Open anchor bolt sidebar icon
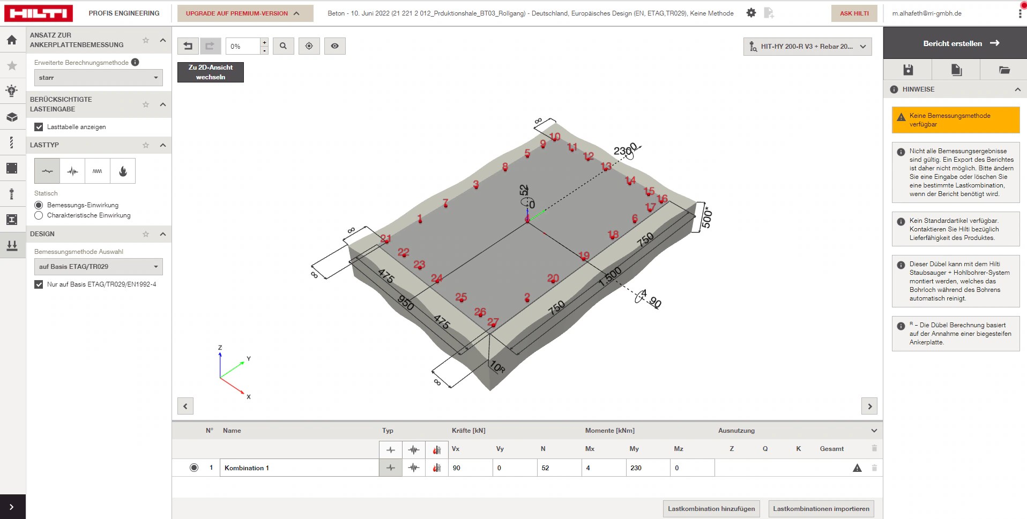 (12, 194)
